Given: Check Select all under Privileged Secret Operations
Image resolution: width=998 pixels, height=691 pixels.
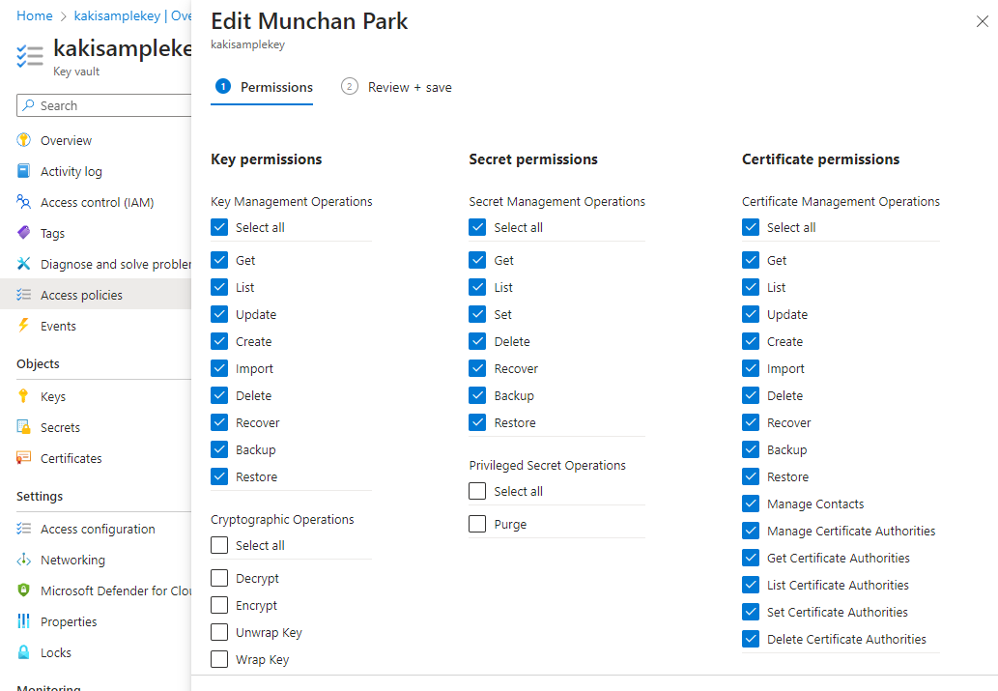Looking at the screenshot, I should click(x=477, y=491).
